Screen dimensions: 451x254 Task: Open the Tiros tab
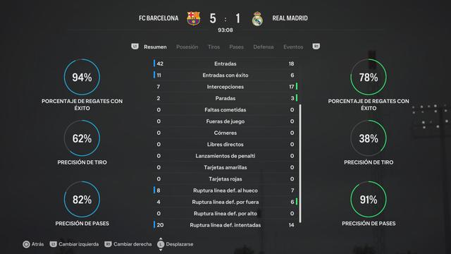click(214, 47)
